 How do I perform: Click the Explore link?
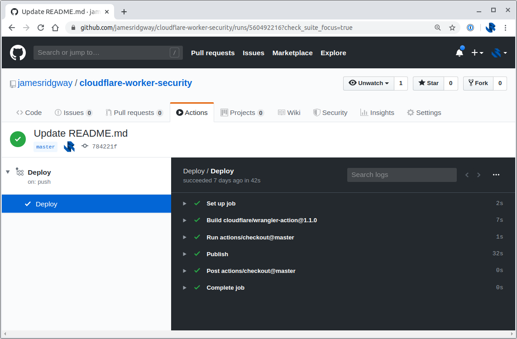click(333, 53)
